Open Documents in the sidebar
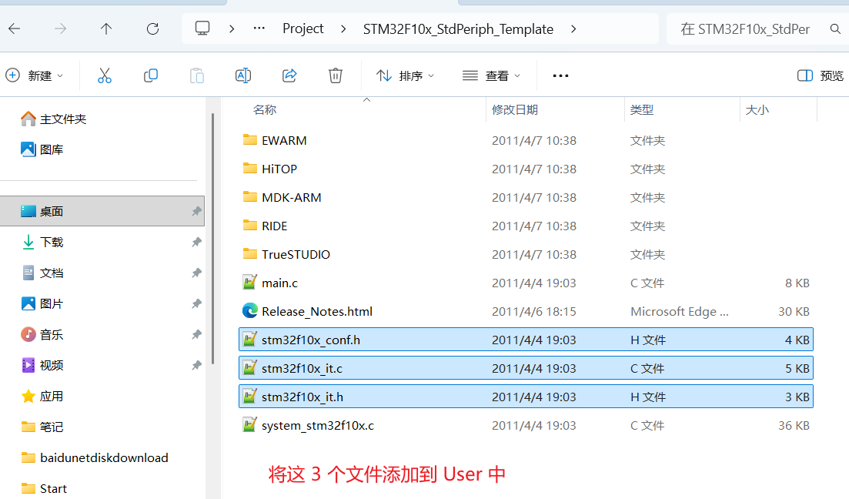Image resolution: width=849 pixels, height=499 pixels. 42,273
